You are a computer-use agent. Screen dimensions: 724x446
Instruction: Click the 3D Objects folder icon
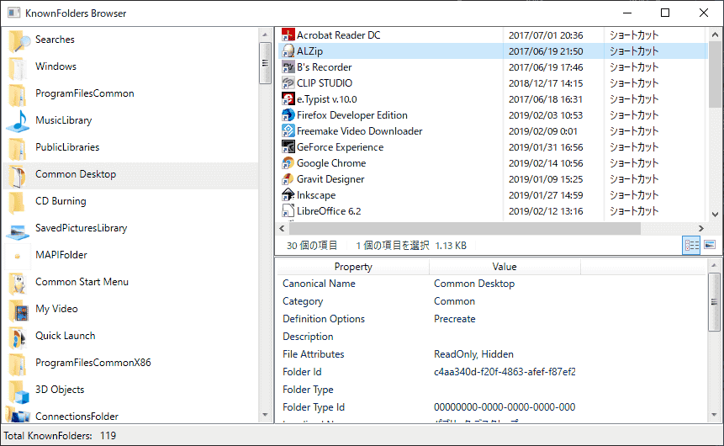[18, 390]
